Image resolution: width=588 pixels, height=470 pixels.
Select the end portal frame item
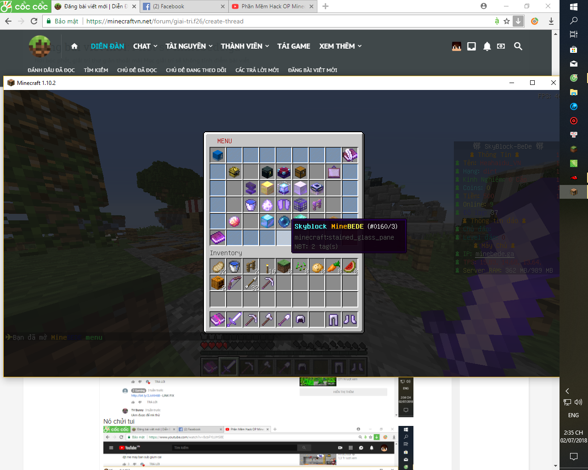pyautogui.click(x=317, y=188)
